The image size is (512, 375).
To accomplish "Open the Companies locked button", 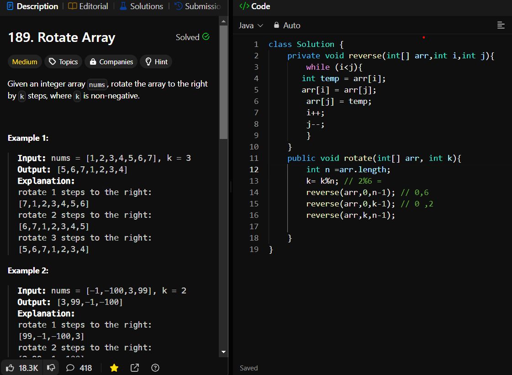I will click(111, 62).
